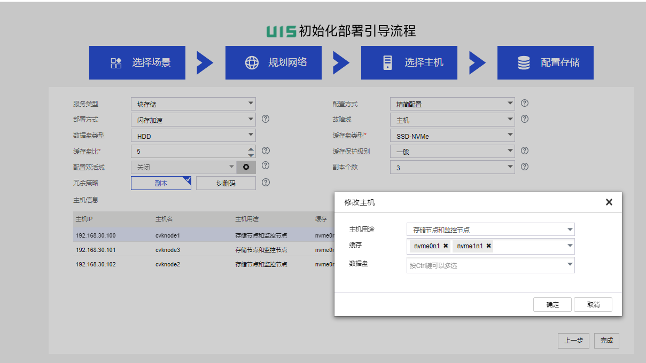Click the 缓存 column header
This screenshot has height=363, width=646.
coord(321,219)
